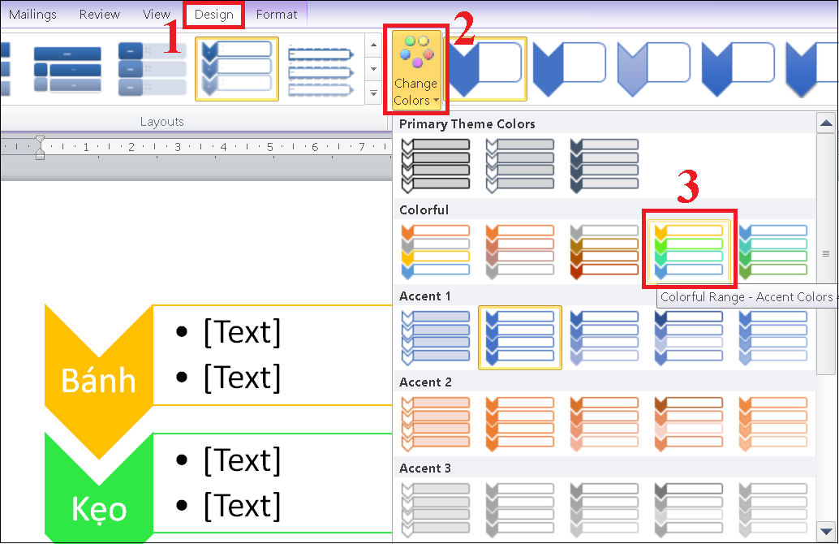This screenshot has width=839, height=544.
Task: Apply Accent 3 first gray outline option
Action: coord(436,510)
